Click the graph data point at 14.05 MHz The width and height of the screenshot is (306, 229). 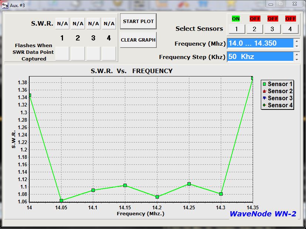pyautogui.click(x=61, y=201)
